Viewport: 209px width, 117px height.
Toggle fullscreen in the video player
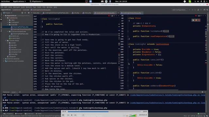pos(83,115)
